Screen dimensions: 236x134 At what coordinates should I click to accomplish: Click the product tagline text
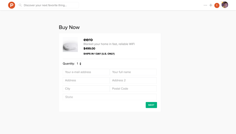click(109, 44)
